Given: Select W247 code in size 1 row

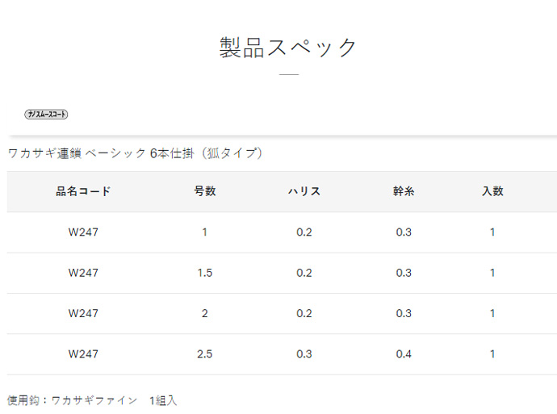Looking at the screenshot, I should tap(83, 232).
